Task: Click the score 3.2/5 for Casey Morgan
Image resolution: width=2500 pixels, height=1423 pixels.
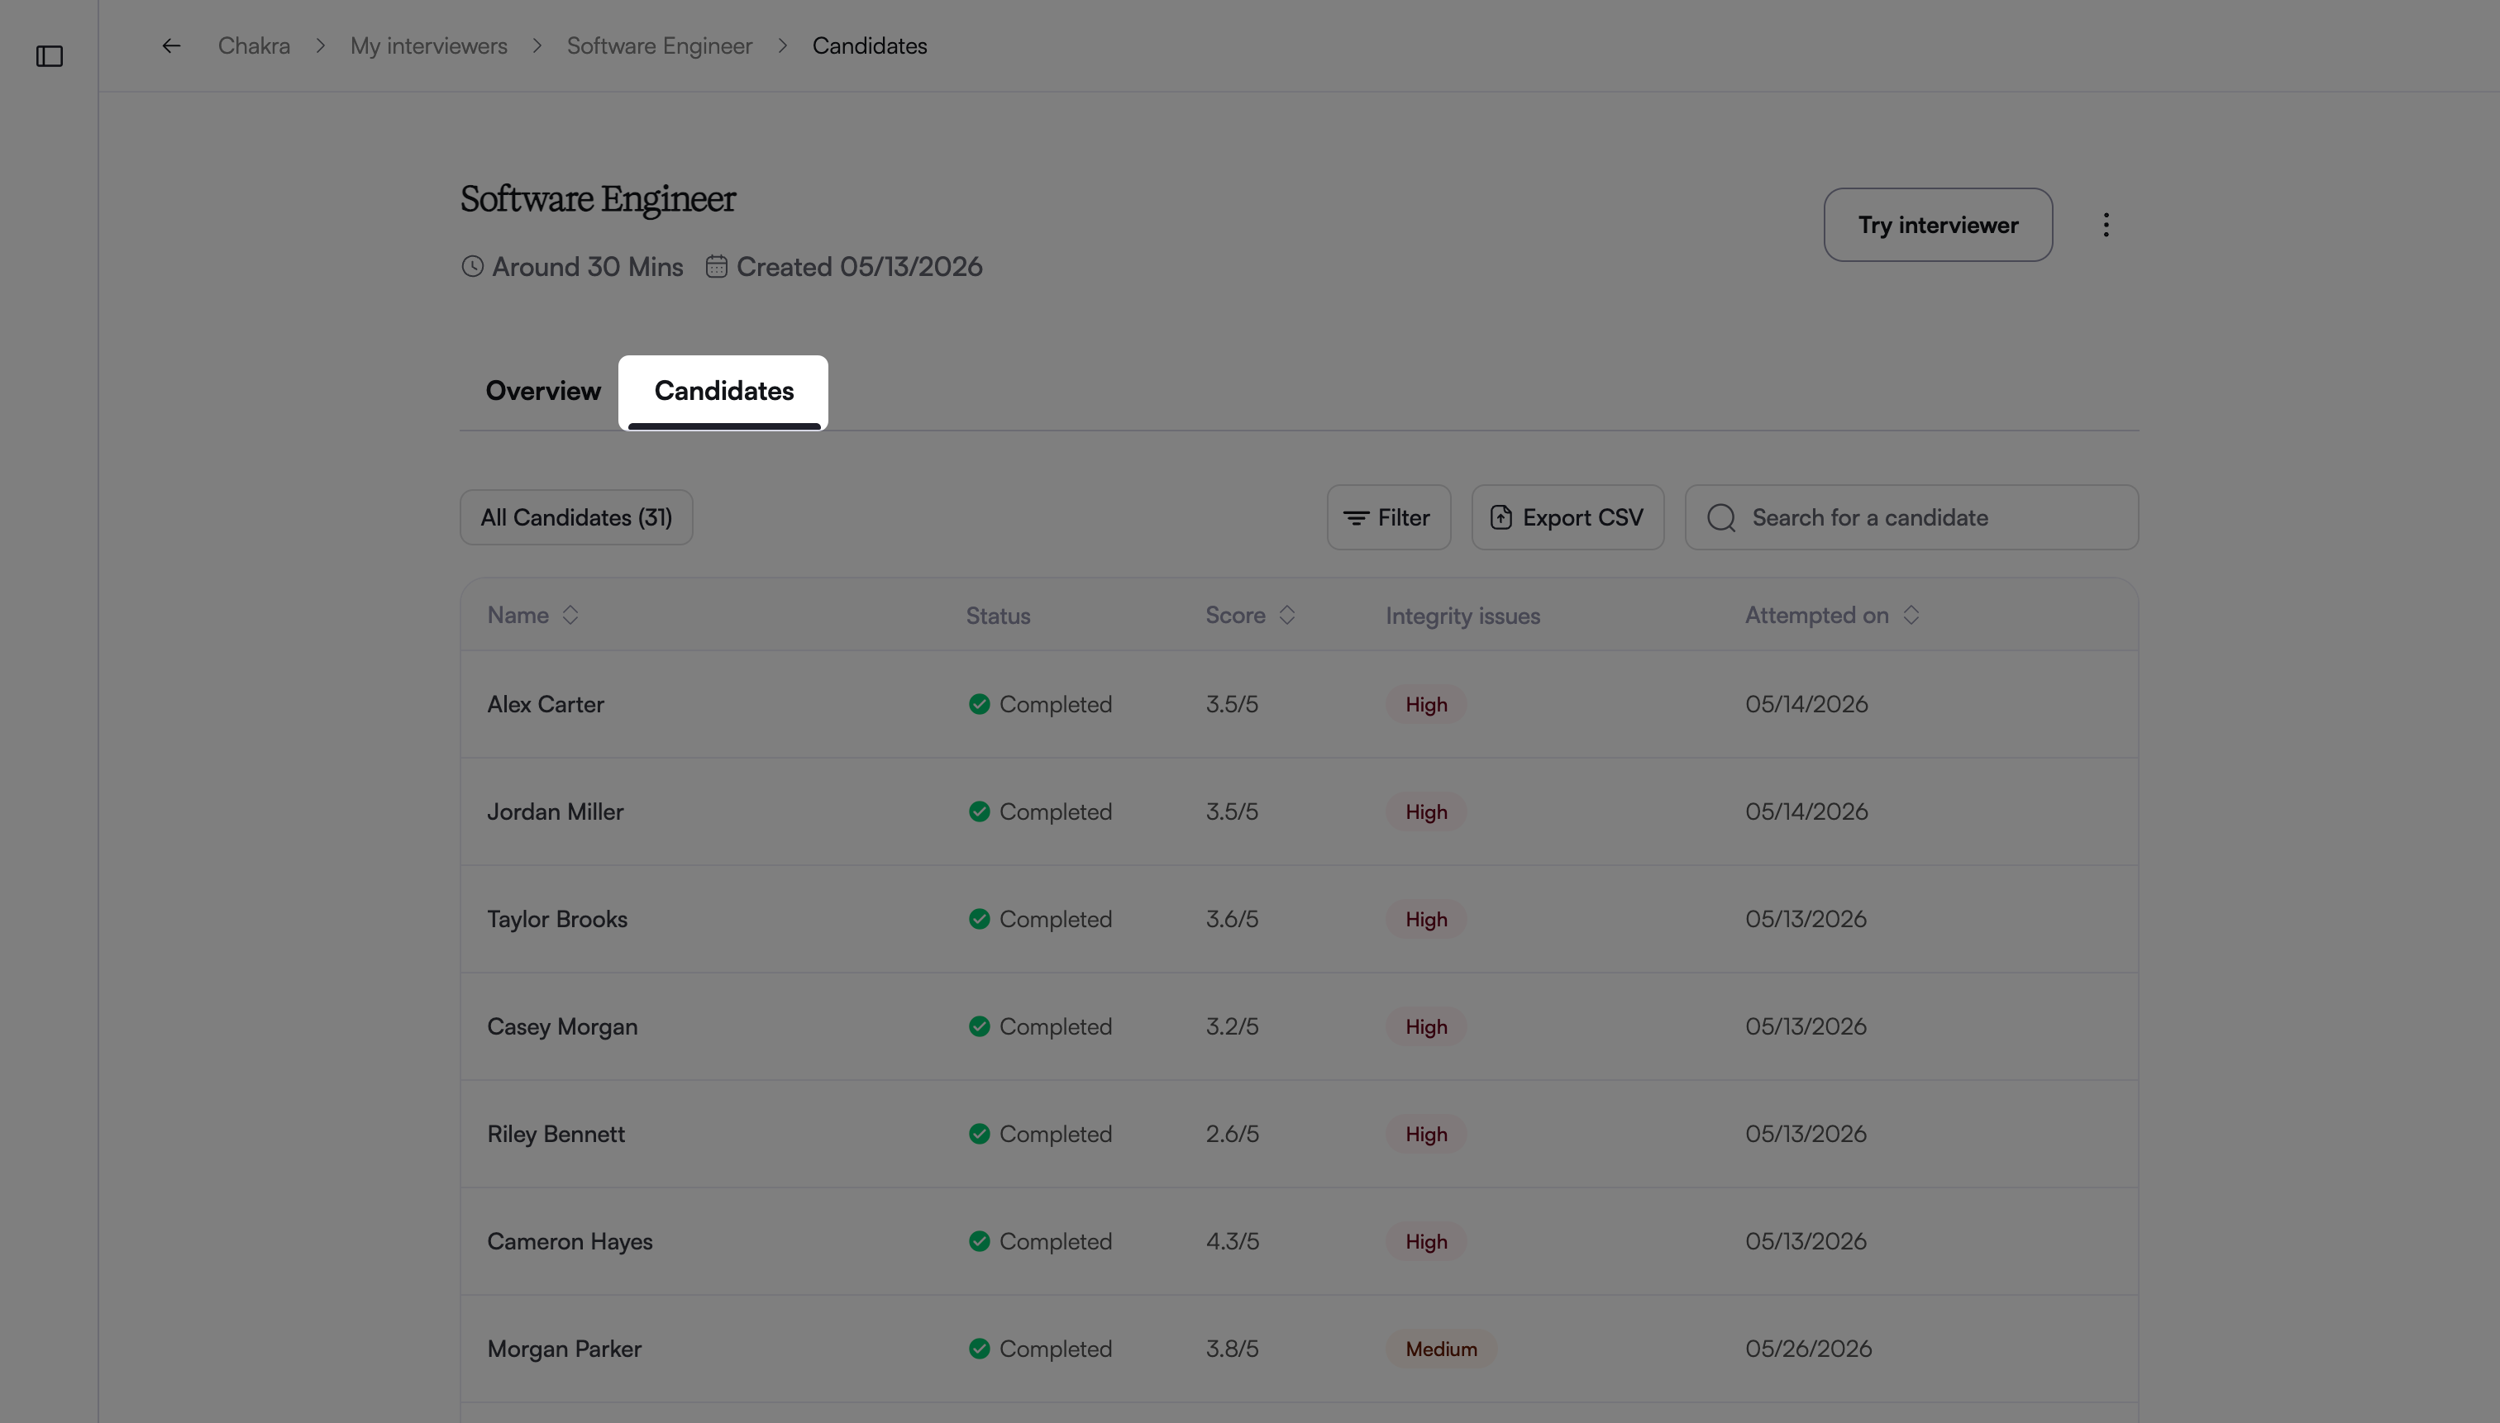Action: pos(1232,1027)
